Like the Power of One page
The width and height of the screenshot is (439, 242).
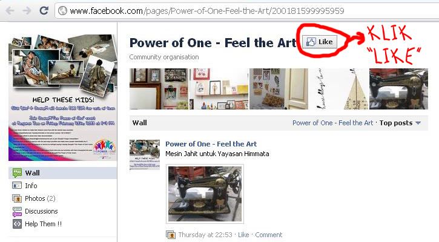click(x=320, y=42)
